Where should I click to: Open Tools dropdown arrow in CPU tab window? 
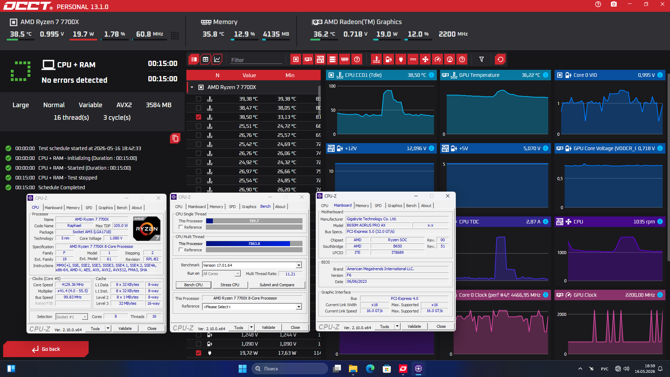108,328
